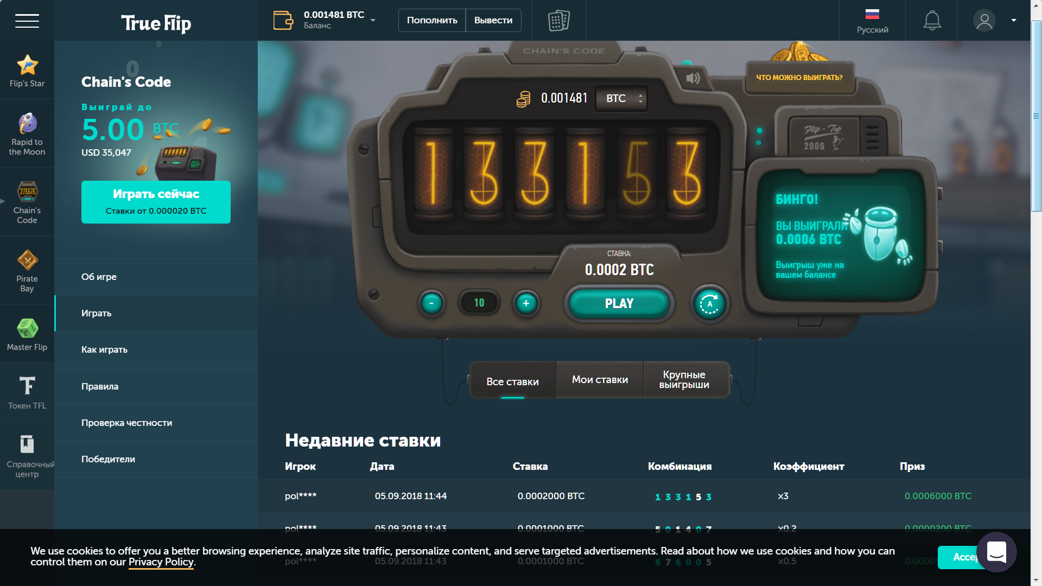Screen dimensions: 1042x586
Task: Mute game sound speaker
Action: coord(693,78)
